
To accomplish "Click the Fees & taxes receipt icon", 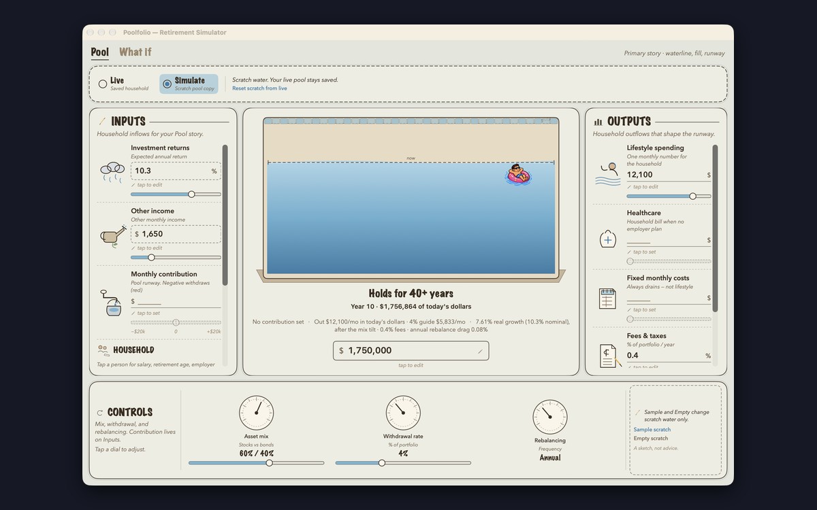I will click(x=610, y=356).
